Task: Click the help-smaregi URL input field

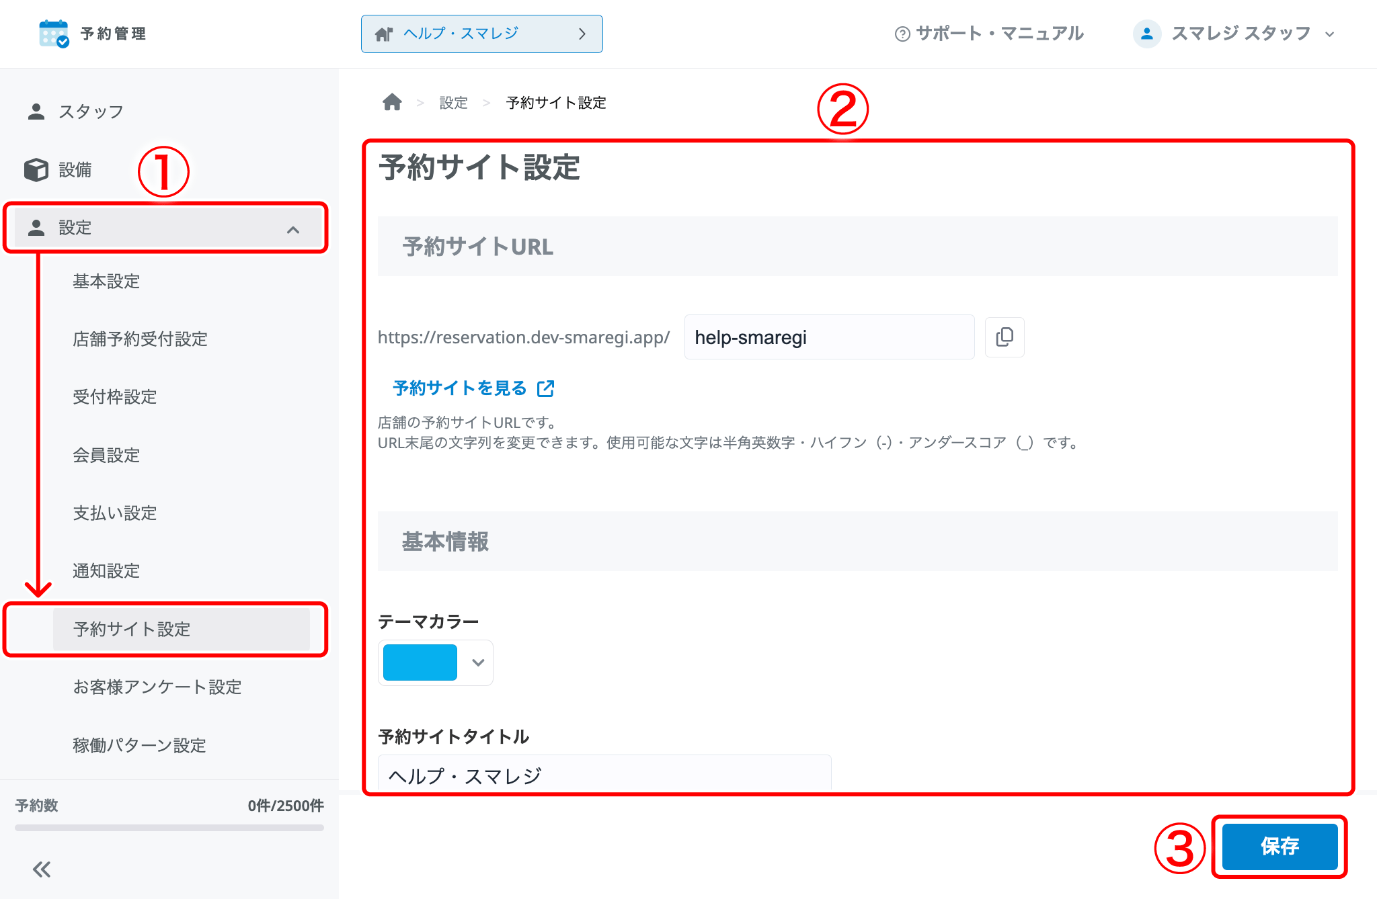Action: coord(829,337)
